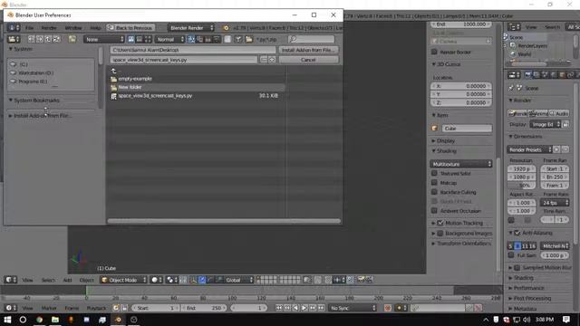Click the Back to Previous button

[x=130, y=28]
